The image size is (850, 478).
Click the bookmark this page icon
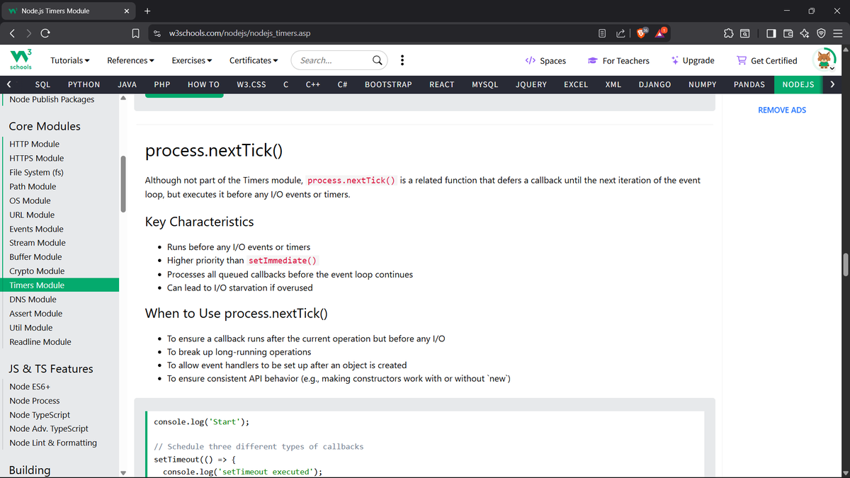click(x=135, y=33)
